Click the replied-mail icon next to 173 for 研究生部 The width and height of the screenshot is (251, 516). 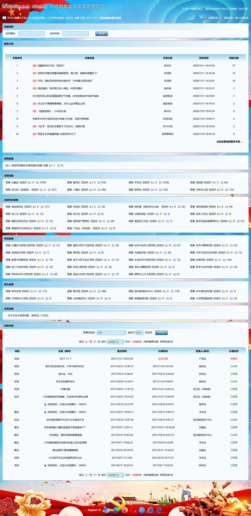click(40, 291)
